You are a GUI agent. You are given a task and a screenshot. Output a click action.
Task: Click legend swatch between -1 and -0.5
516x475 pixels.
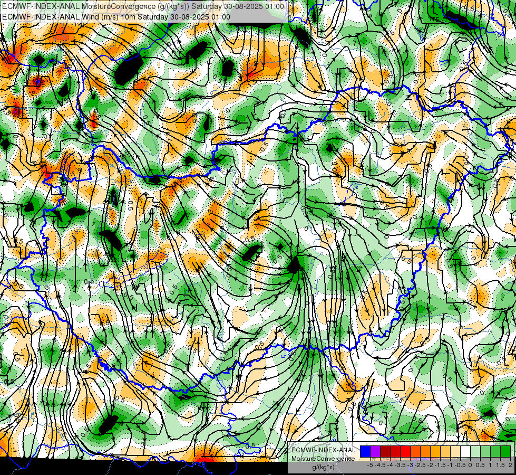[455, 452]
